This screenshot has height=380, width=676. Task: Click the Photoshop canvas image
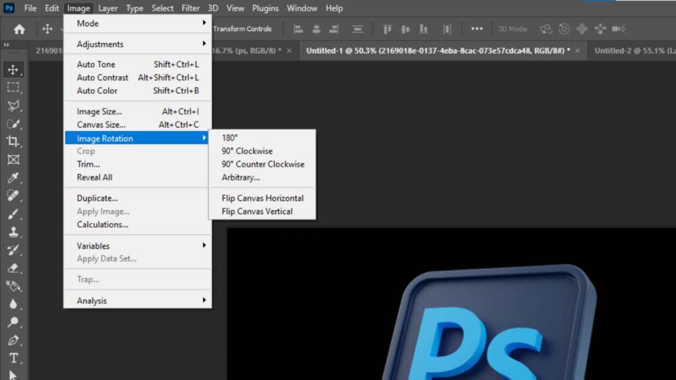click(452, 304)
